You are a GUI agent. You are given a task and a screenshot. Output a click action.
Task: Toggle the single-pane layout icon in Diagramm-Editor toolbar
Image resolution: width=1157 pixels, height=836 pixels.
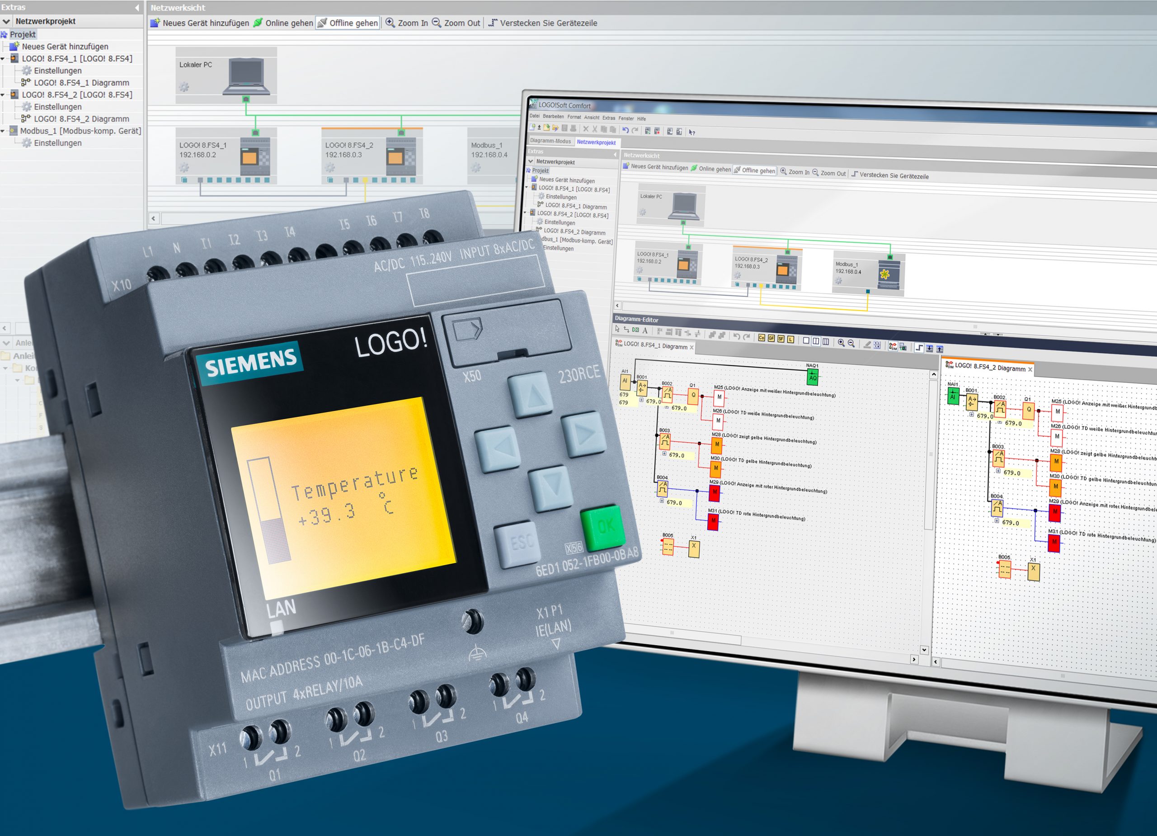(806, 340)
